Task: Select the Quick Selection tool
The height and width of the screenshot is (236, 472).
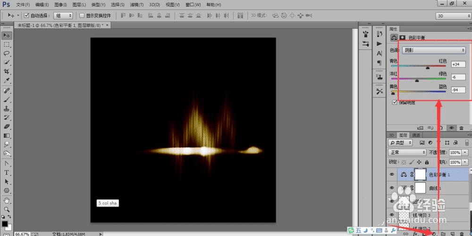Action: 6,63
